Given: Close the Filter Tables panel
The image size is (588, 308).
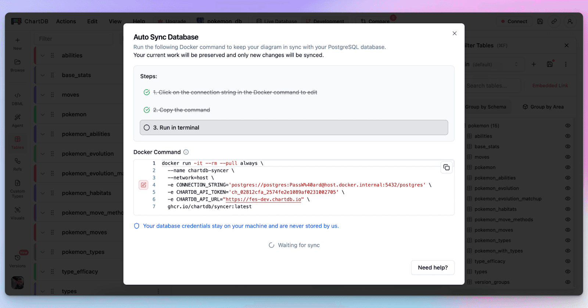Looking at the screenshot, I should tap(567, 45).
